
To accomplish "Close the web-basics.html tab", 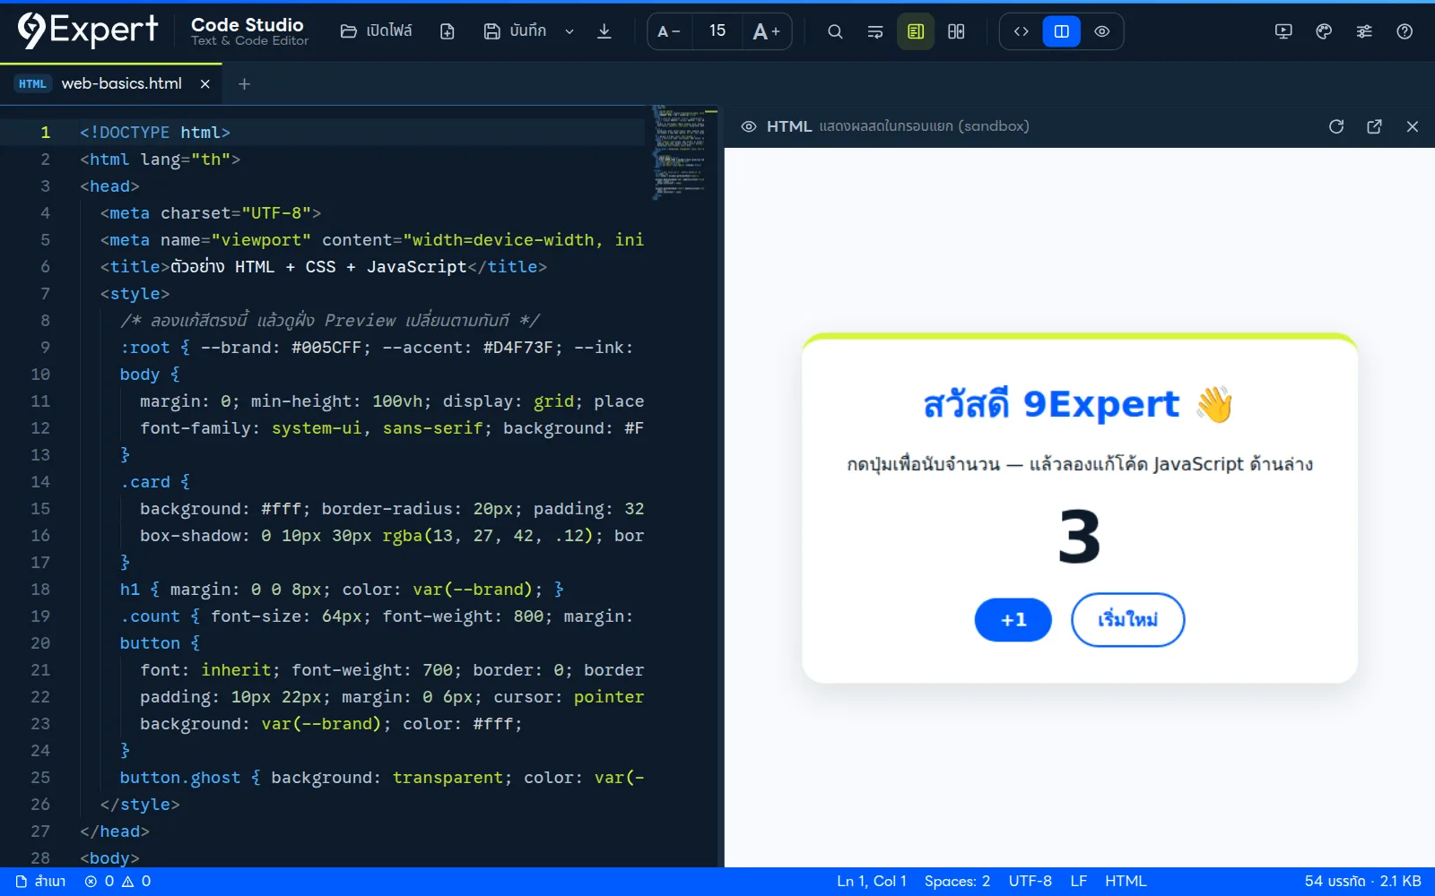I will (x=205, y=83).
